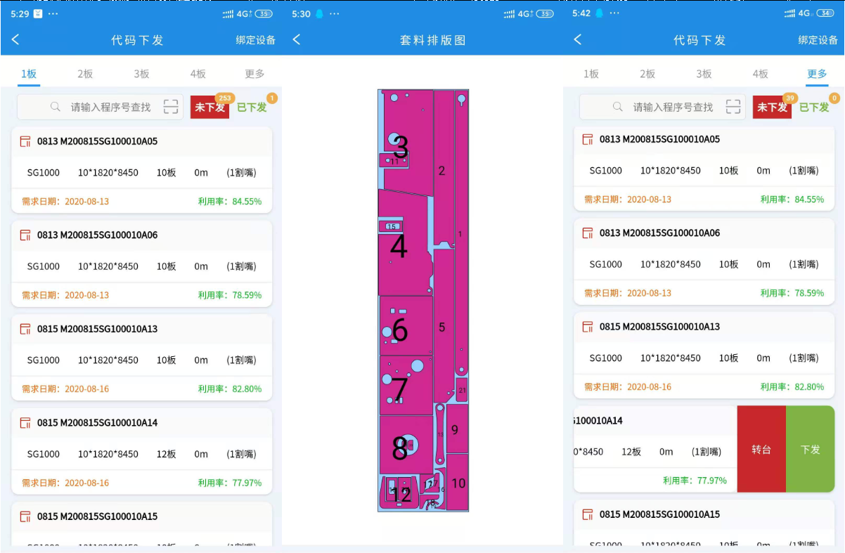Viewport: 845px width, 553px height.
Task: Open 更多 tab in right screen
Action: pos(817,74)
